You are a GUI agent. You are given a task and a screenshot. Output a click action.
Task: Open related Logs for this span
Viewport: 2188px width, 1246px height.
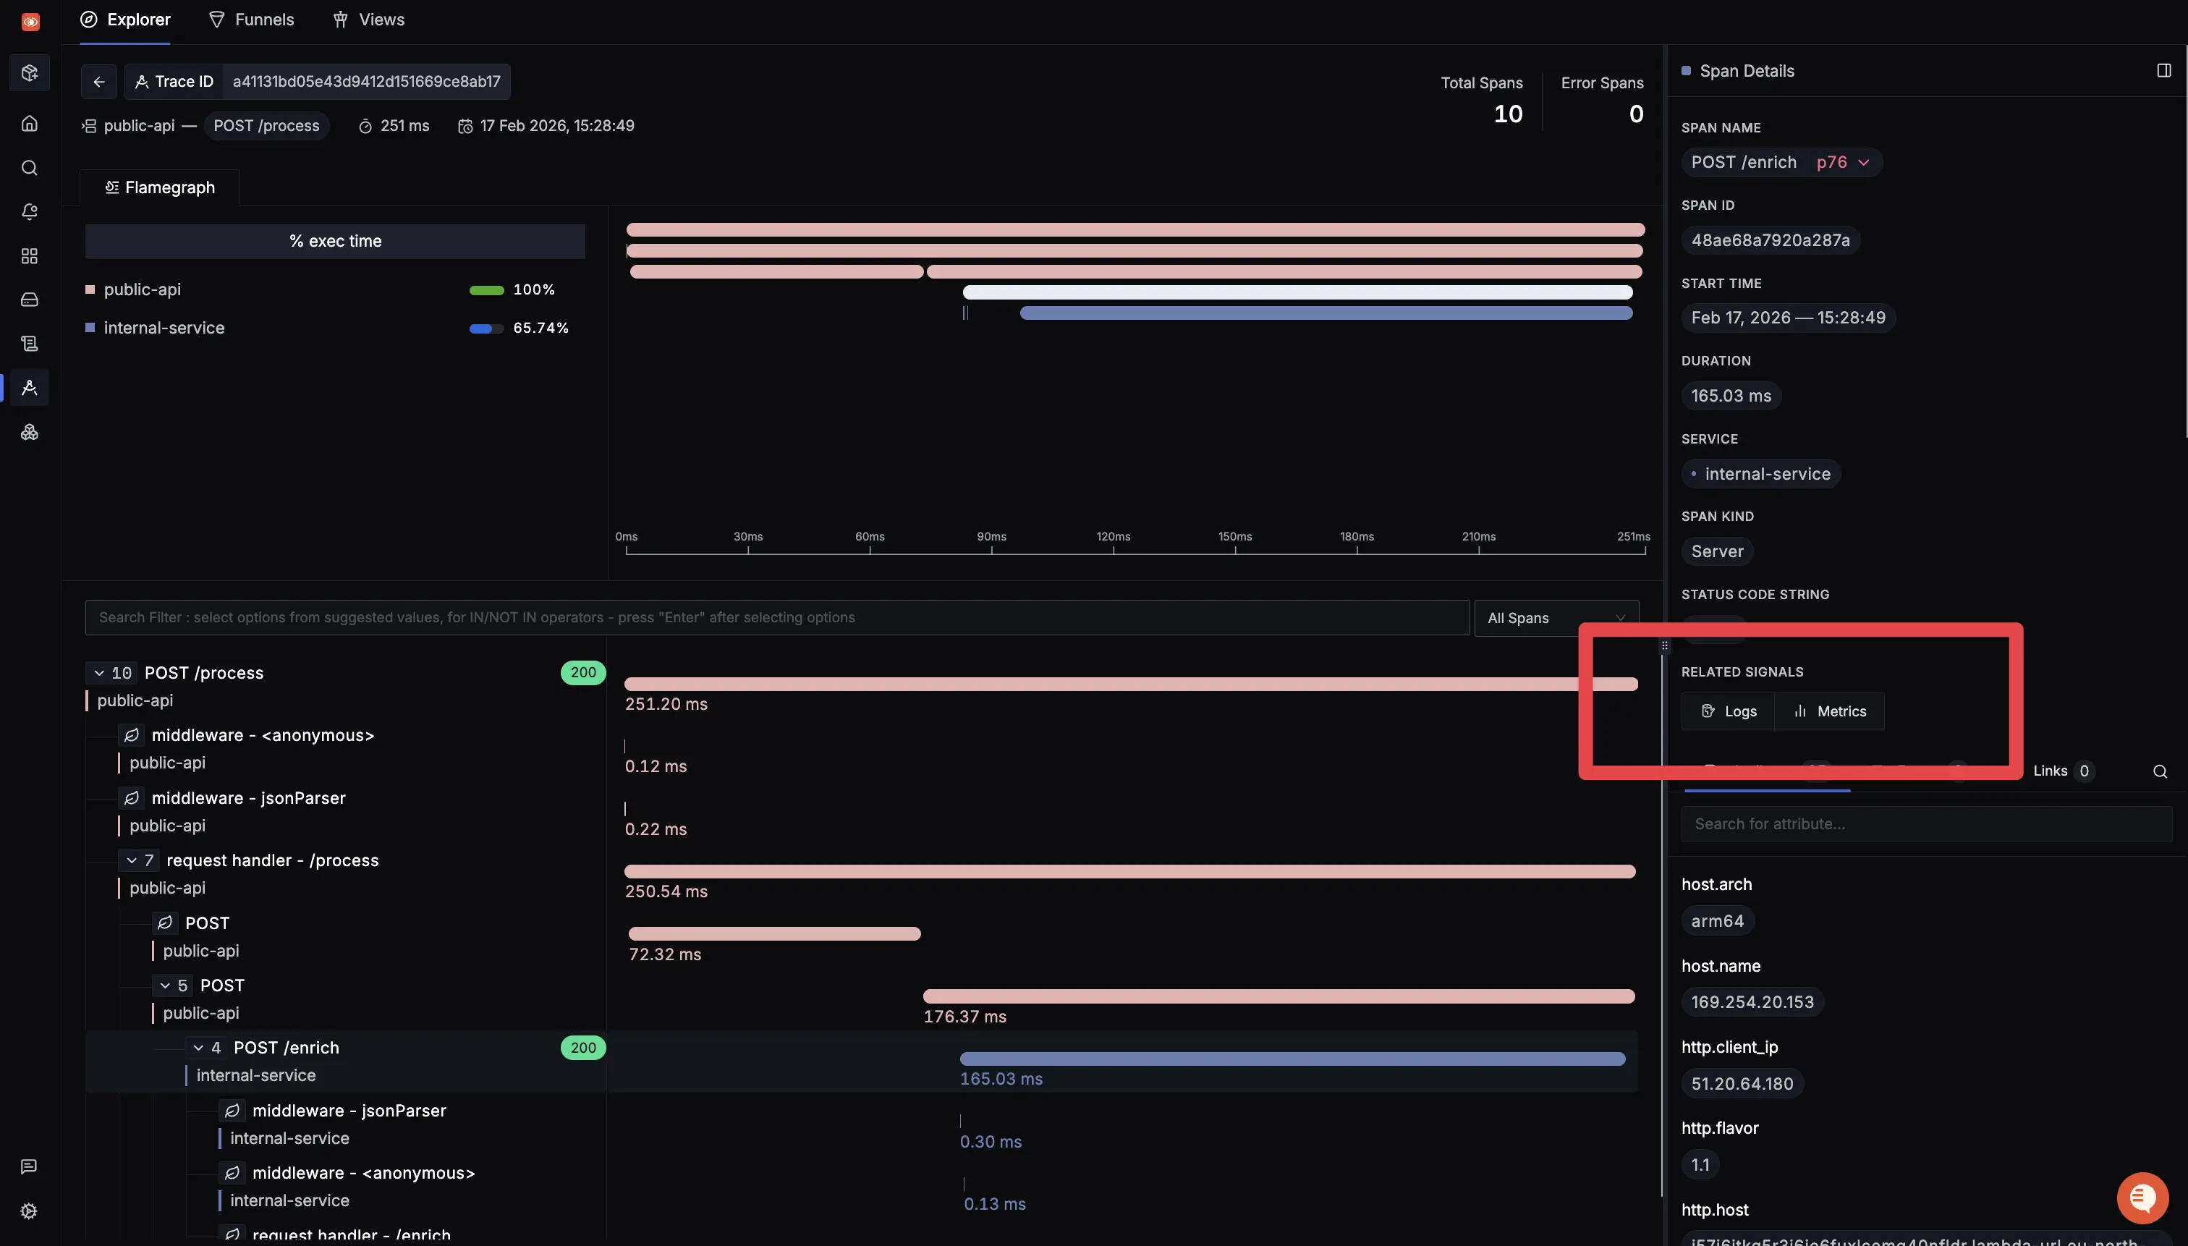pyautogui.click(x=1728, y=711)
